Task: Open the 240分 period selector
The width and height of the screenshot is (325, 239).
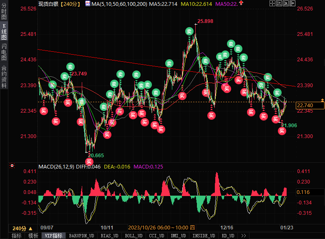Action: point(23,229)
